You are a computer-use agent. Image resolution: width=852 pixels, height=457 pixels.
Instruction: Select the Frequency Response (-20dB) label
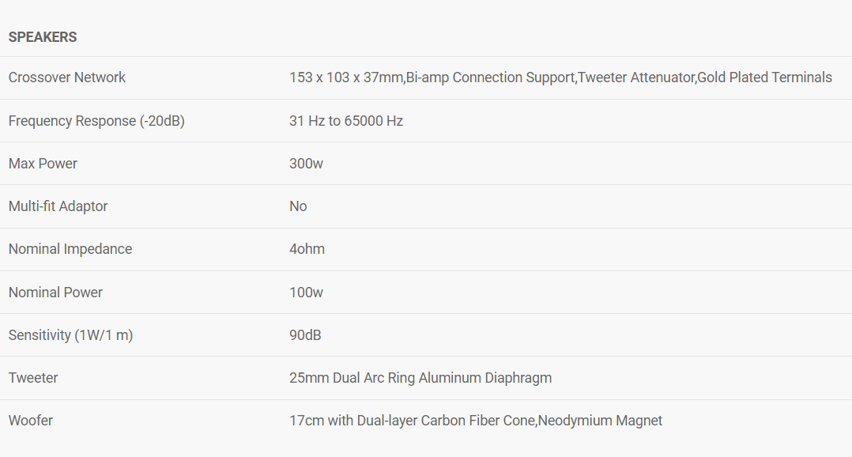96,121
